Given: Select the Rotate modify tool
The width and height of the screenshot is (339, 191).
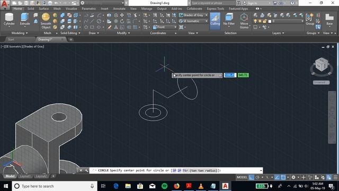Looking at the screenshot, I should tap(122, 21).
